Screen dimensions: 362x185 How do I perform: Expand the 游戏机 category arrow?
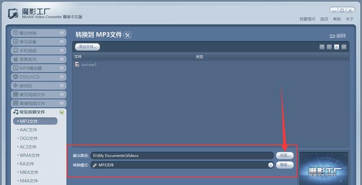tap(62, 86)
